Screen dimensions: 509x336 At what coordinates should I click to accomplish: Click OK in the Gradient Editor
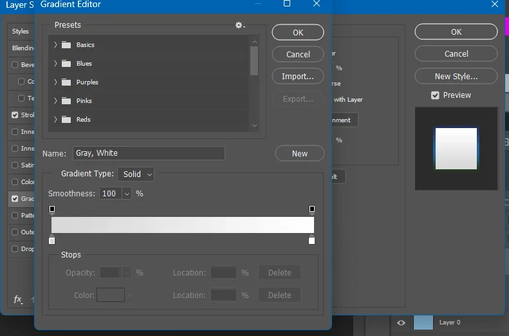[298, 32]
